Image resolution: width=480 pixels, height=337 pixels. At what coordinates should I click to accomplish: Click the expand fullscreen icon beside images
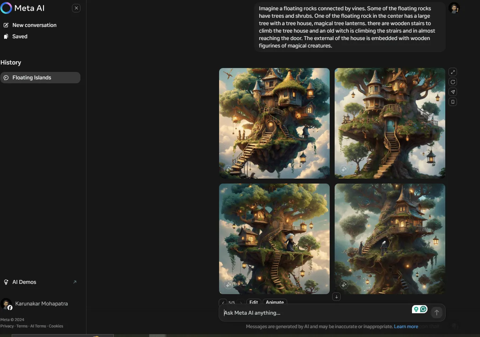tap(453, 72)
